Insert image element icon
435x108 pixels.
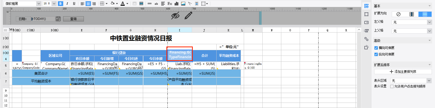click(x=183, y=4)
